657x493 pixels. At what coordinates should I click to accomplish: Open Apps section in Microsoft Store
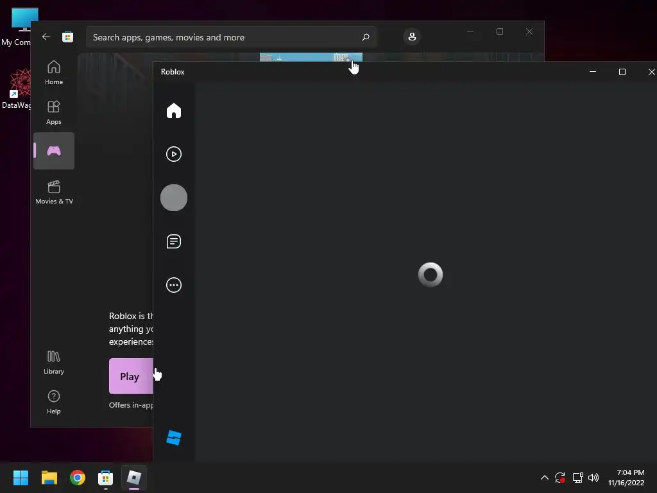(x=54, y=112)
